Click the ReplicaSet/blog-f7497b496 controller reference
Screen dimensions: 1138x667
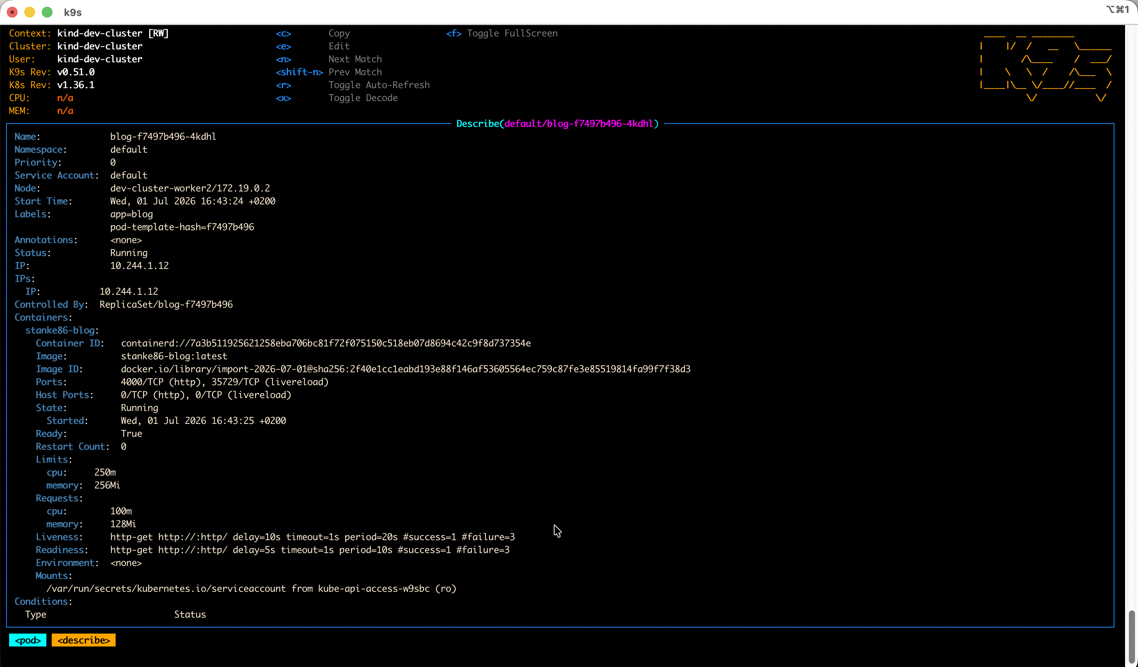coord(166,304)
